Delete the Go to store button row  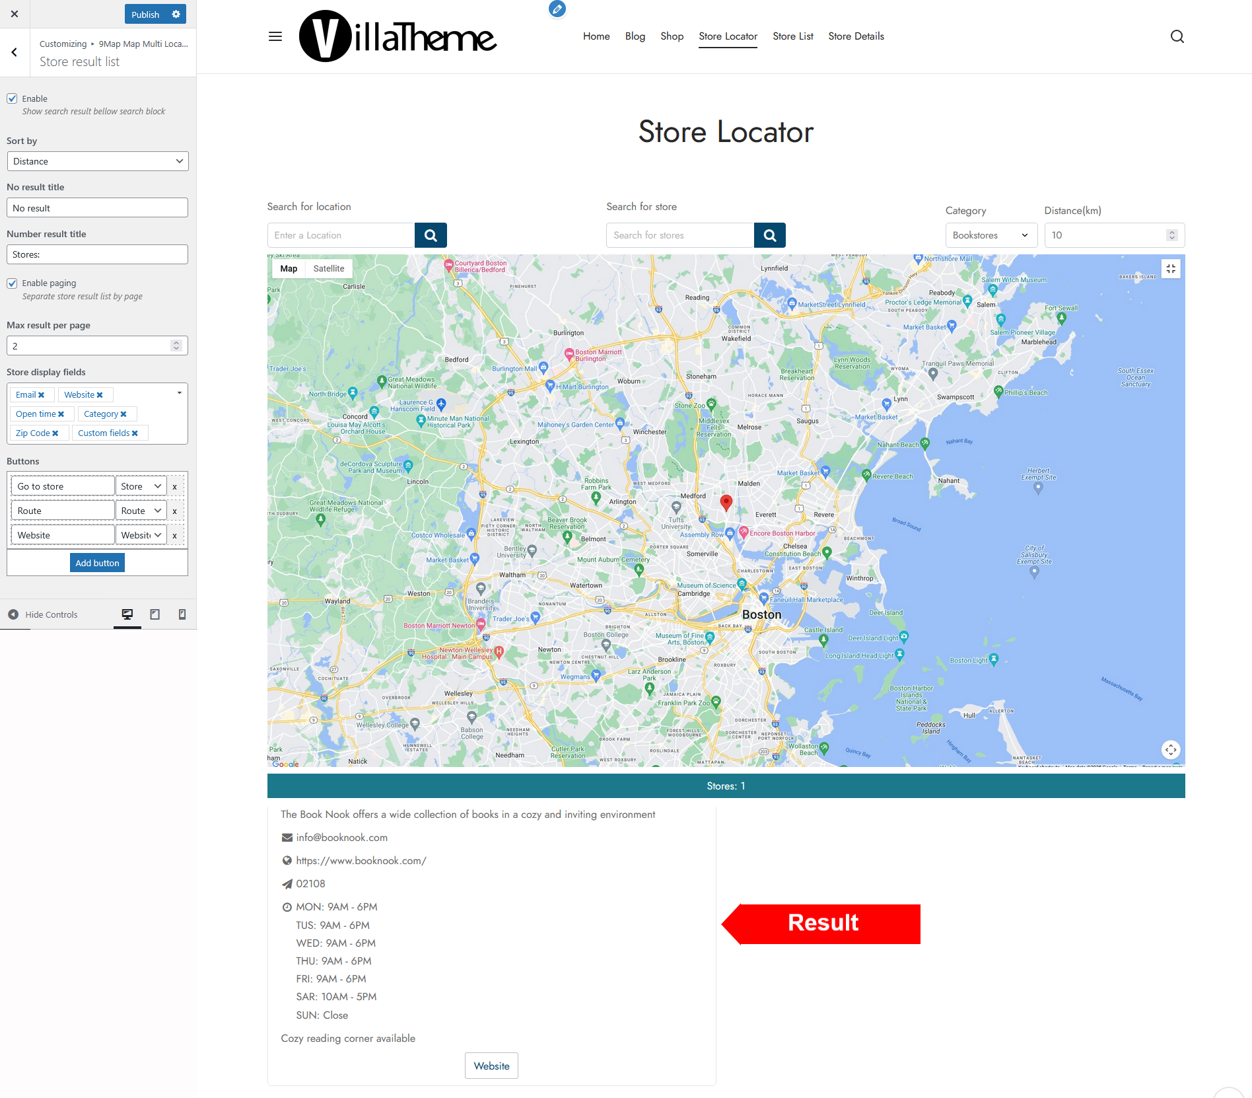pos(175,487)
